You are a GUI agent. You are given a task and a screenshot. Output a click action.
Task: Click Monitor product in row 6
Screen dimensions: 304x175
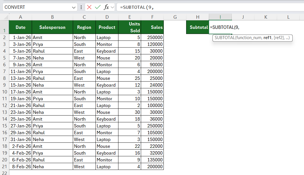[107, 65]
